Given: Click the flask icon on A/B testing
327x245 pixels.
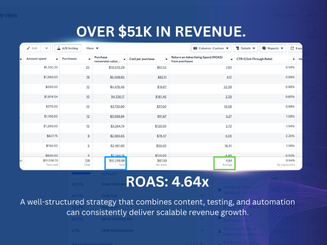Looking at the screenshot, I should click(59, 48).
